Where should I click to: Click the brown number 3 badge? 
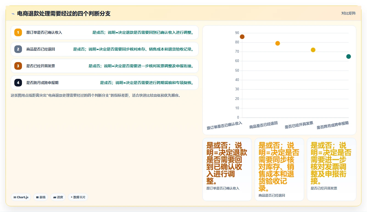tap(18, 66)
